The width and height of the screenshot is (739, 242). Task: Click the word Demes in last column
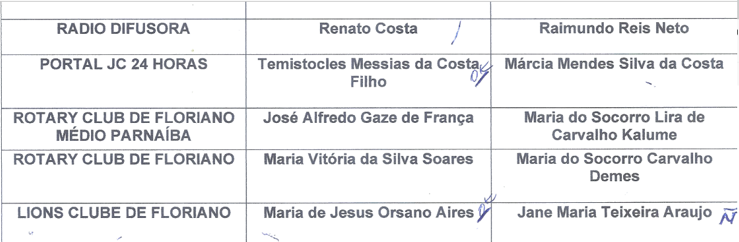point(614,176)
